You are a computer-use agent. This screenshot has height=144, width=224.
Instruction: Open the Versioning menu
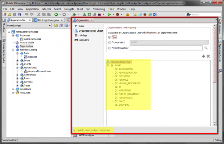99,9
